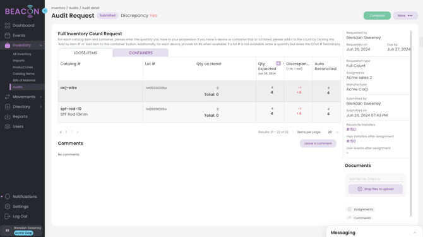Click the Qty on Hand column header
This screenshot has height=237, width=423.
208,64
